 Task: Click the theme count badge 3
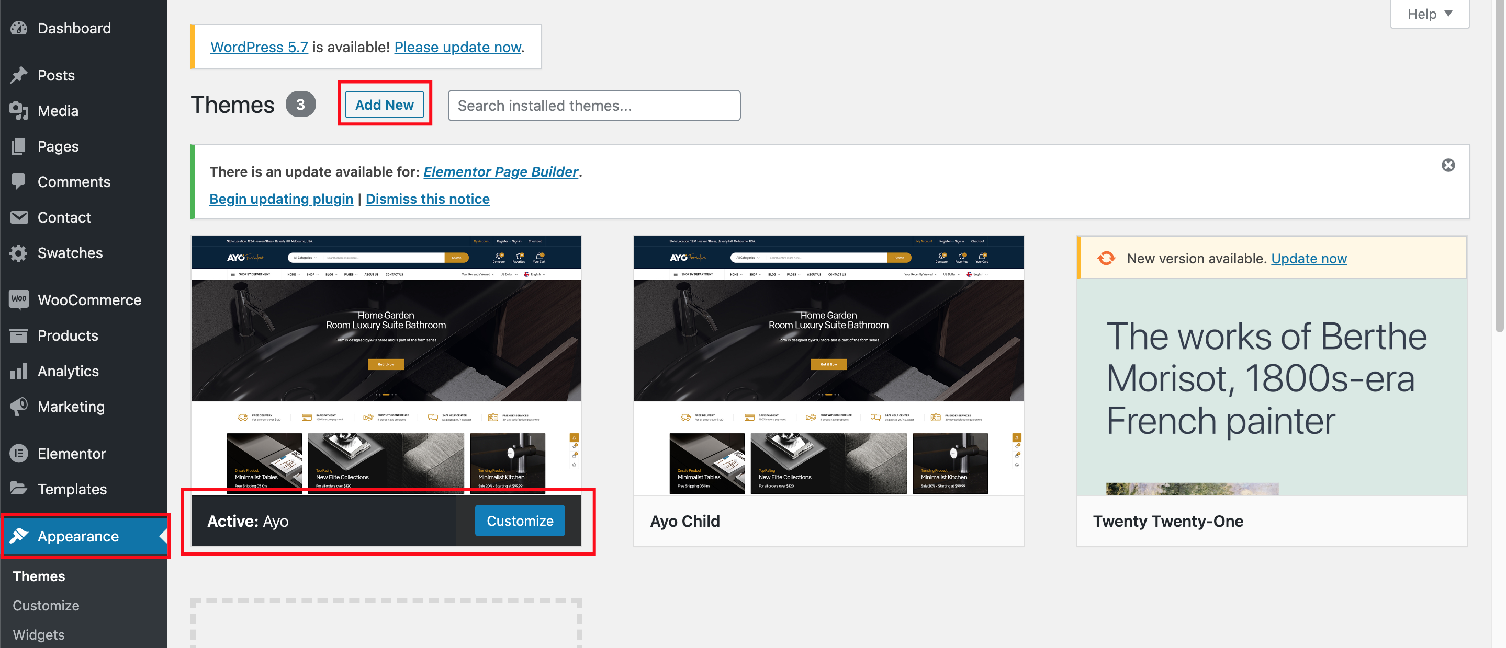coord(300,105)
